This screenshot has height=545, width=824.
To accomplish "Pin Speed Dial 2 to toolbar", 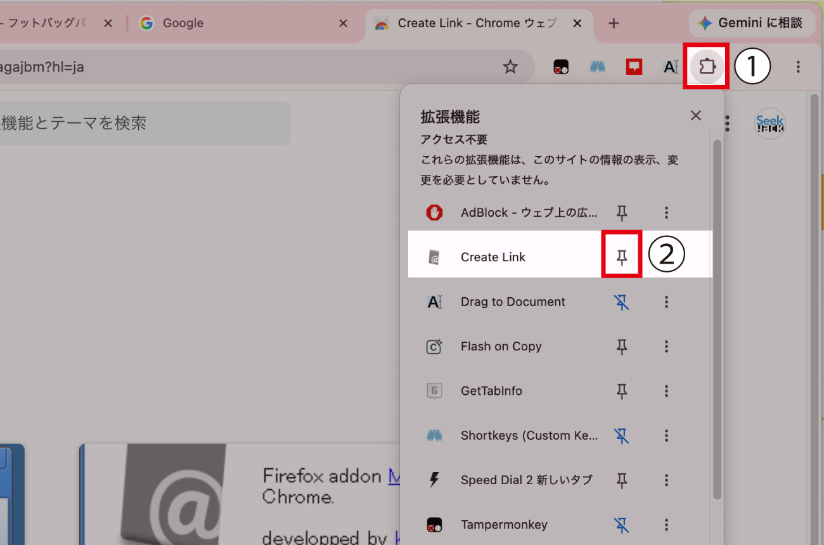I will (622, 480).
